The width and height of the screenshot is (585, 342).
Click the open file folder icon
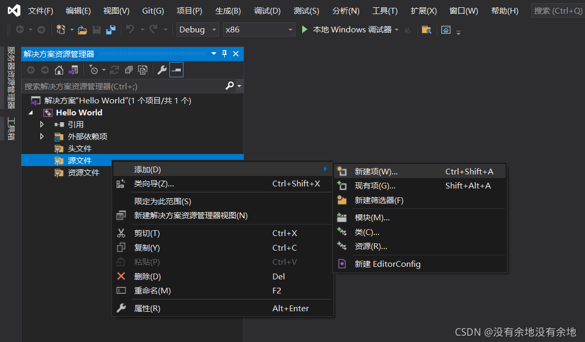(83, 30)
